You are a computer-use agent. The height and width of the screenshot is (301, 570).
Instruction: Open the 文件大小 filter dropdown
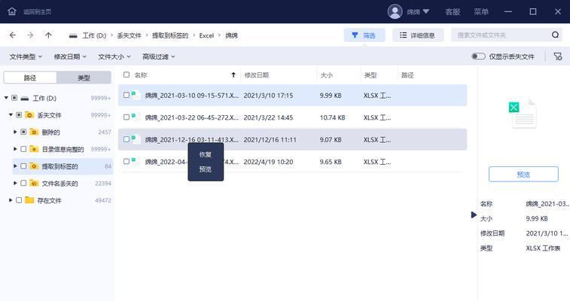coord(114,56)
